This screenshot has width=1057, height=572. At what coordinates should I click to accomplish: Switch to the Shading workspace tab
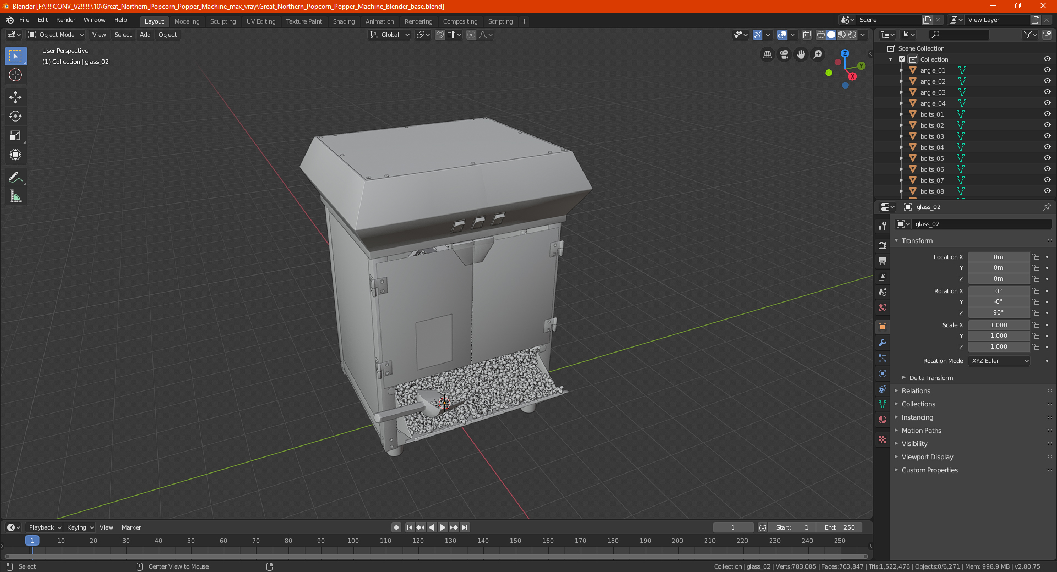(344, 21)
